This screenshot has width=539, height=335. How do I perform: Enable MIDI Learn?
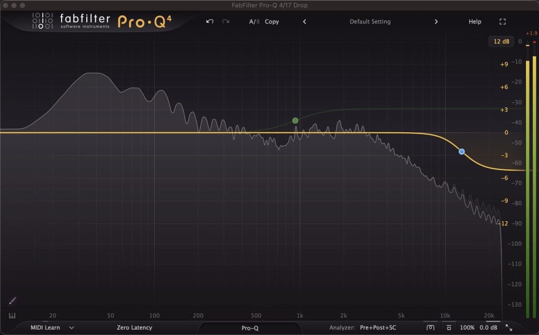pyautogui.click(x=45, y=328)
